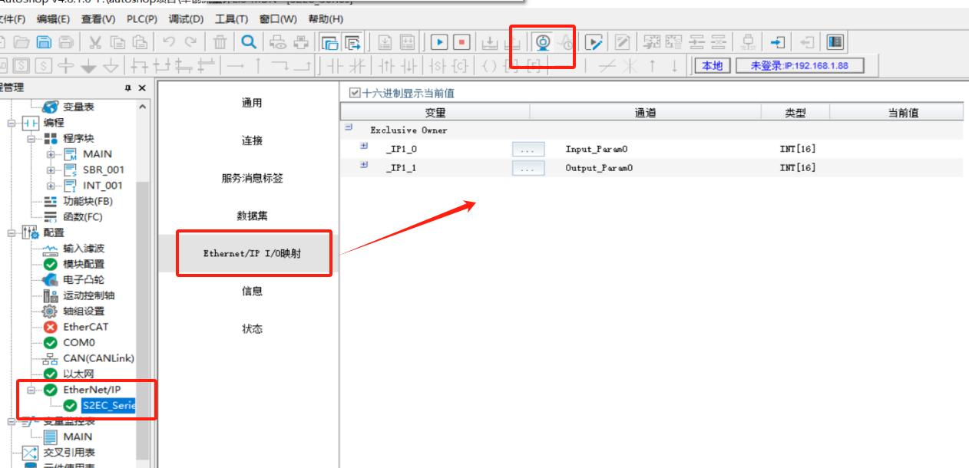Image resolution: width=969 pixels, height=468 pixels.
Task: Switch to the 数据集 tab
Action: click(x=252, y=216)
